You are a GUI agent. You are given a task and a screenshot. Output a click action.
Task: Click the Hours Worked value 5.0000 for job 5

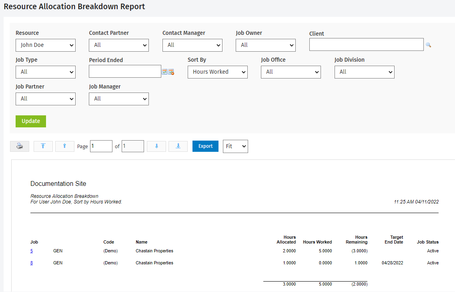(x=325, y=251)
